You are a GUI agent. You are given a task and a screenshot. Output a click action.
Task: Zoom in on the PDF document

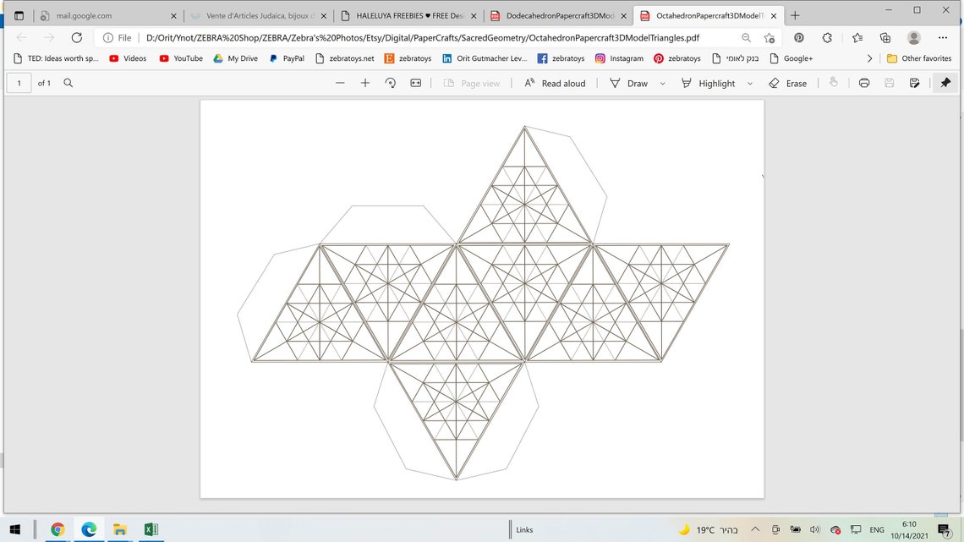[x=365, y=83]
